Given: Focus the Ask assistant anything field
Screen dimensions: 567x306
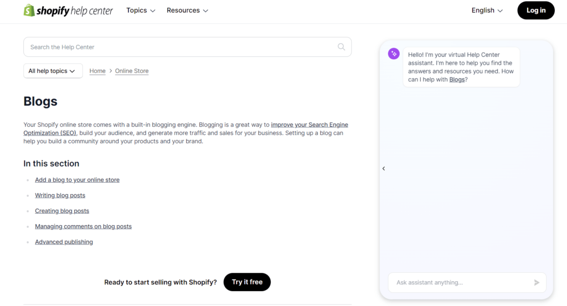Looking at the screenshot, I should point(467,283).
